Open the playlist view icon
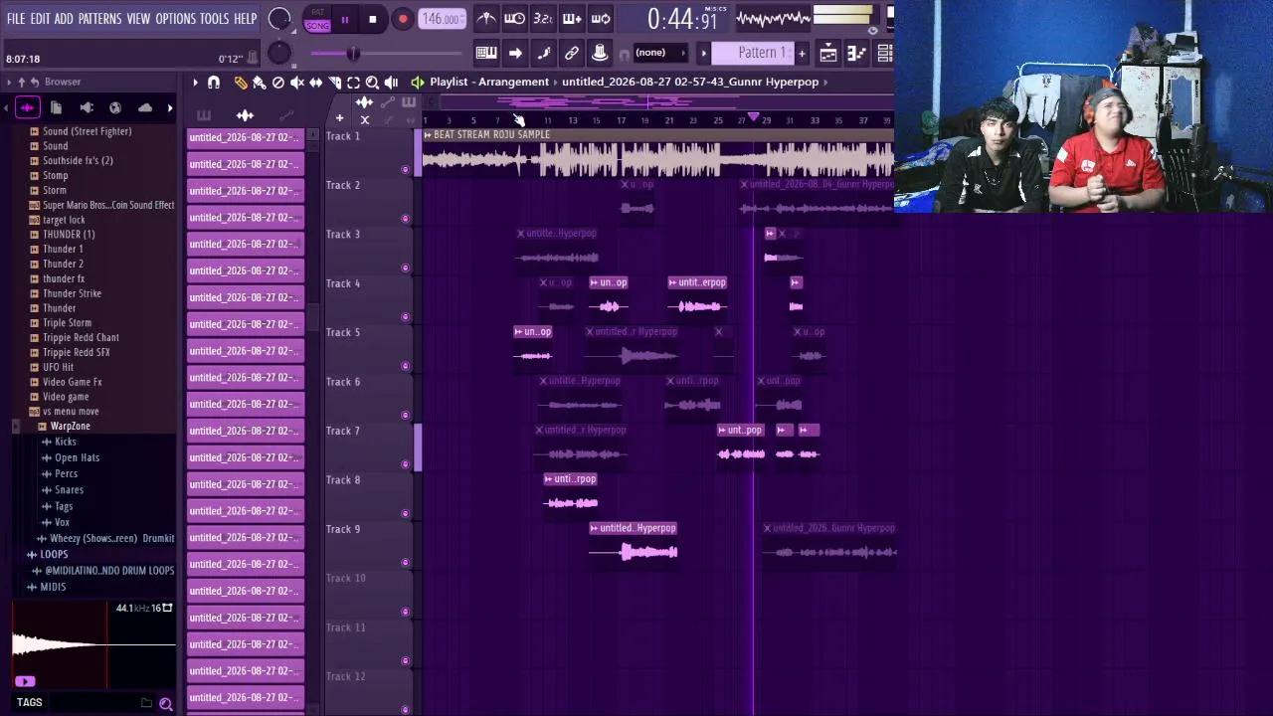Image resolution: width=1273 pixels, height=716 pixels. tap(828, 53)
